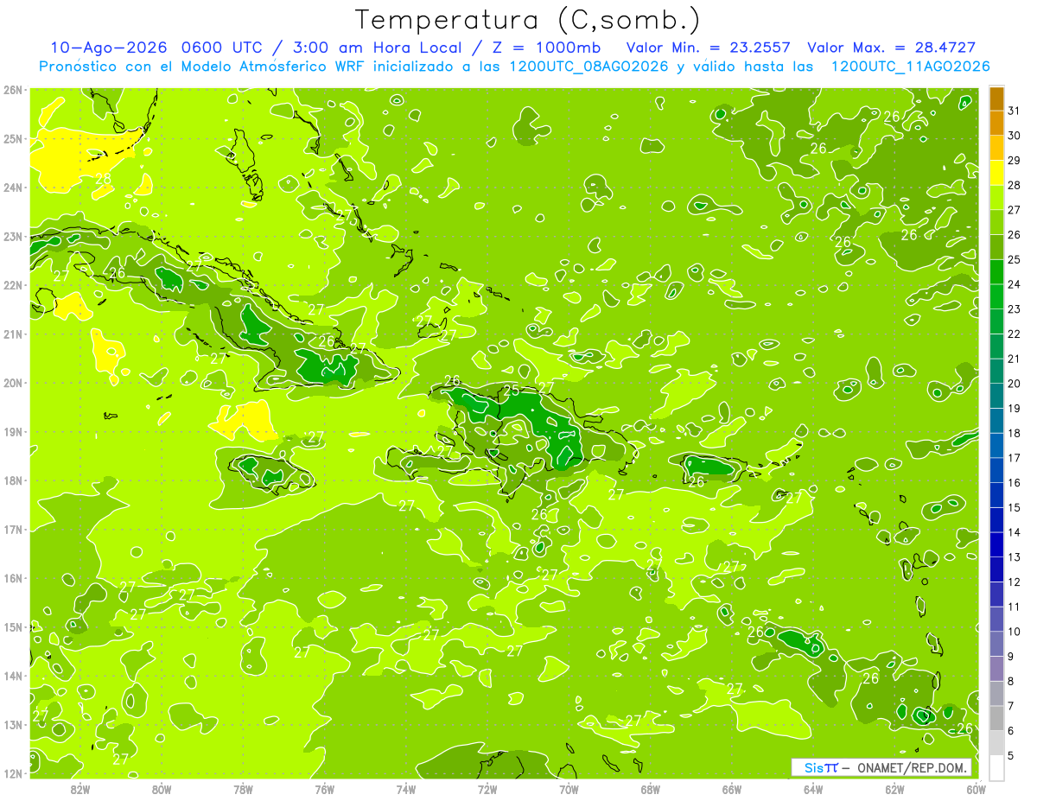Viewport: 1037px width, 801px height.
Task: Click the '16N' latitude axis label
Action: pyautogui.click(x=12, y=578)
